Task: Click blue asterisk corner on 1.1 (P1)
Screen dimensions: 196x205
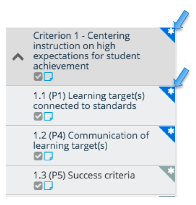Action: tap(169, 93)
